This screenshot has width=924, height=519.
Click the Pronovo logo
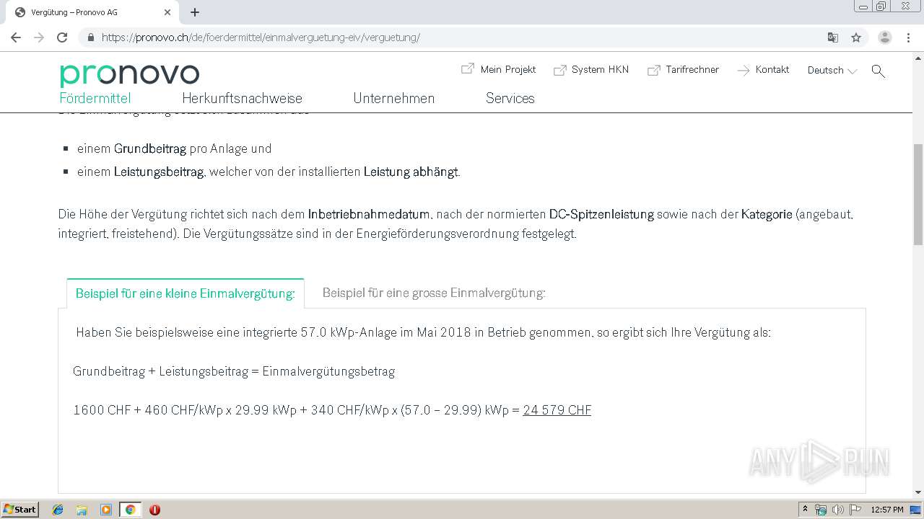(x=129, y=75)
